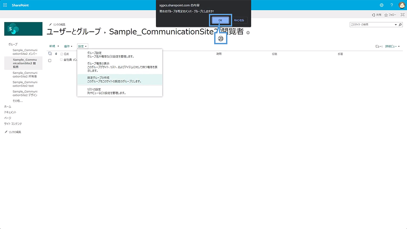The image size is (407, 229).
Task: Click the attachment column header icon
Action: coord(56,54)
